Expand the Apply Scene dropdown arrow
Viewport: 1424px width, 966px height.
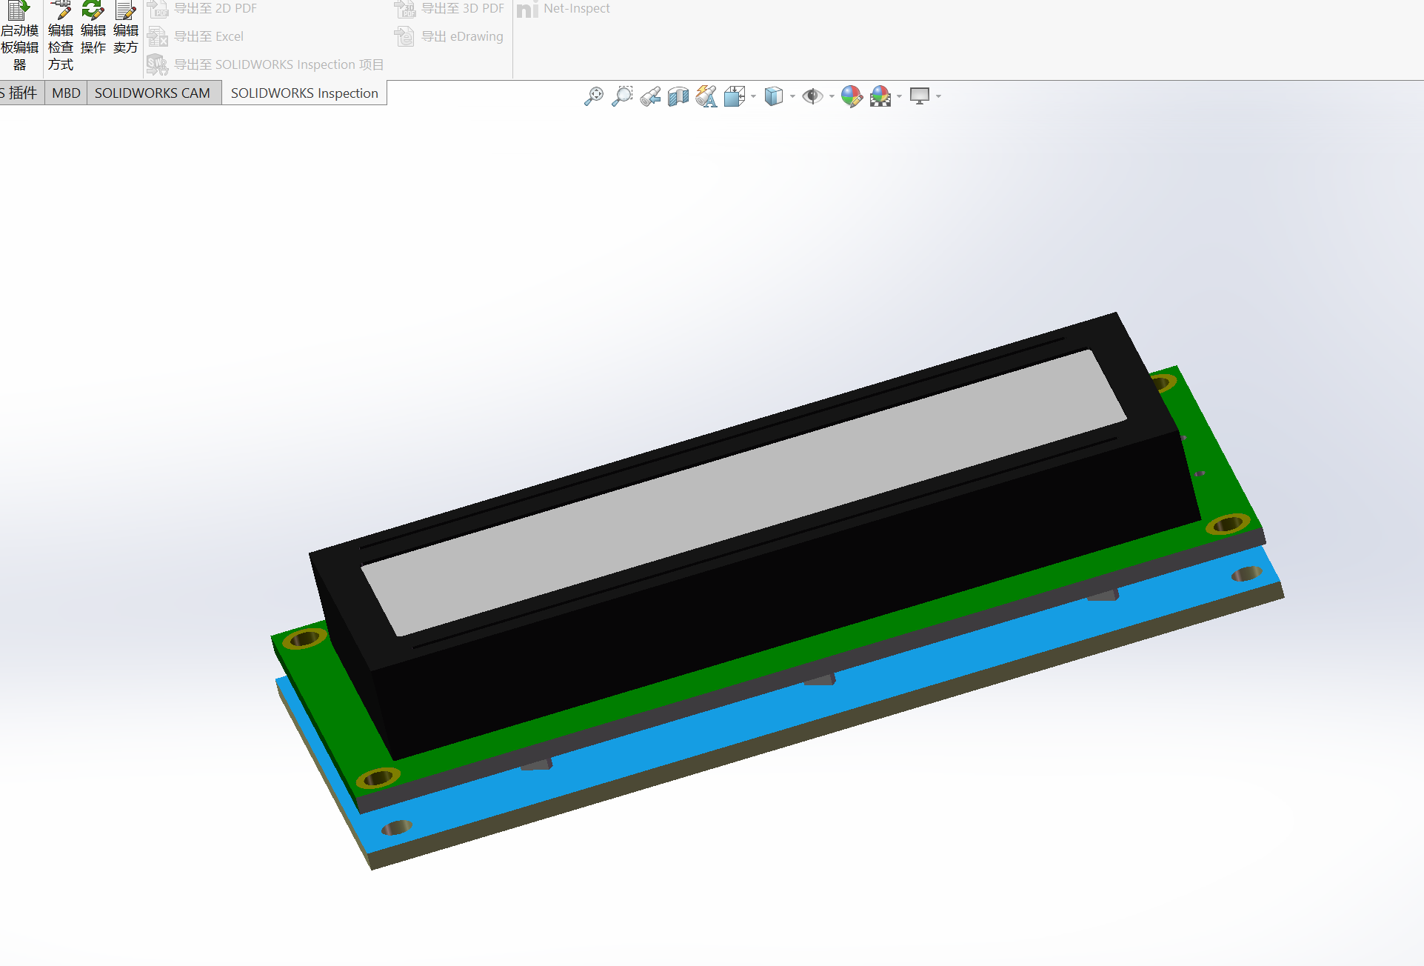coord(900,96)
